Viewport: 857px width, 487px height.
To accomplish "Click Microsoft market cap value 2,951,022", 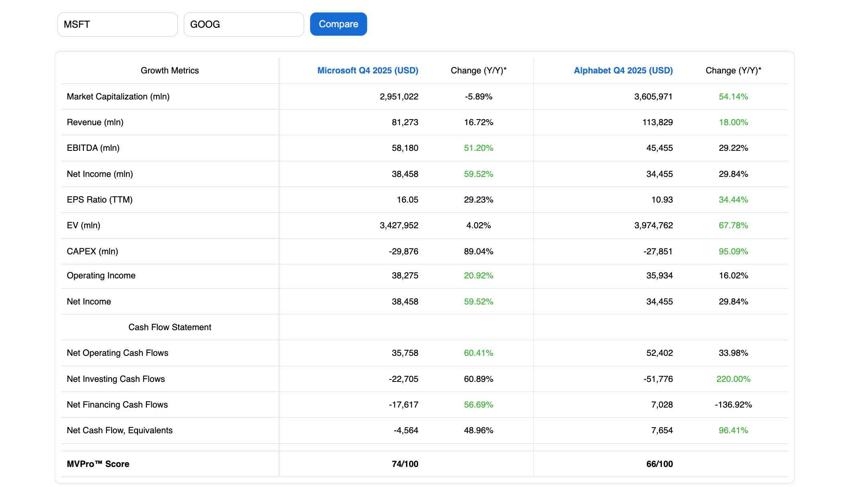I will 399,97.
